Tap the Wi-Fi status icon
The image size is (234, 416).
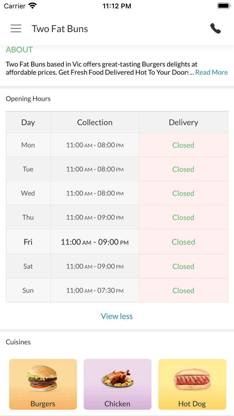33,6
